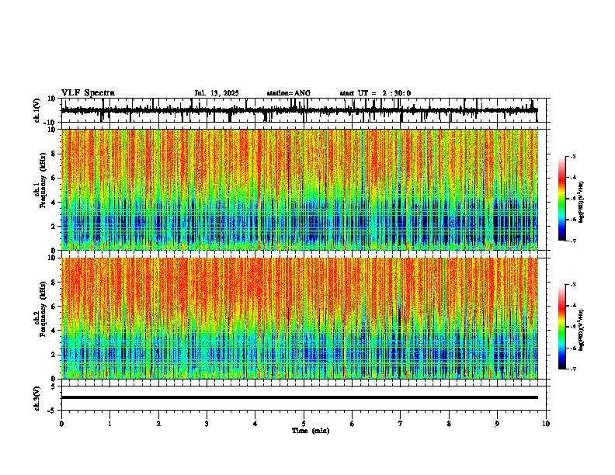
Task: Click the ch.1(V) waveform trace panel
Action: pos(305,110)
